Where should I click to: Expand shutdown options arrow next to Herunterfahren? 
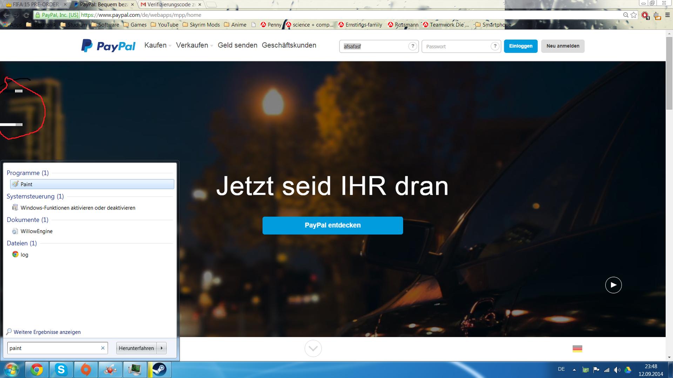(x=162, y=348)
